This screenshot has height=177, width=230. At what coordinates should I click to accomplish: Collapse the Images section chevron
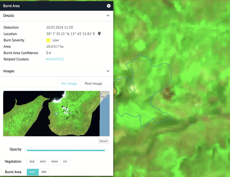pyautogui.click(x=108, y=71)
